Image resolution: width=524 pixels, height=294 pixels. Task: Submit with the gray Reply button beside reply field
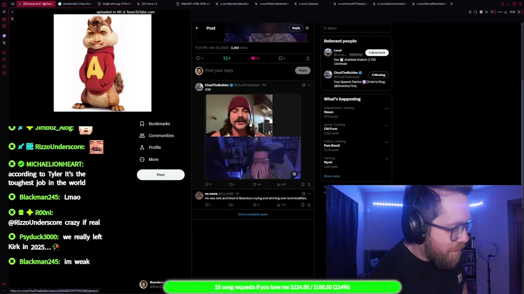(x=303, y=70)
